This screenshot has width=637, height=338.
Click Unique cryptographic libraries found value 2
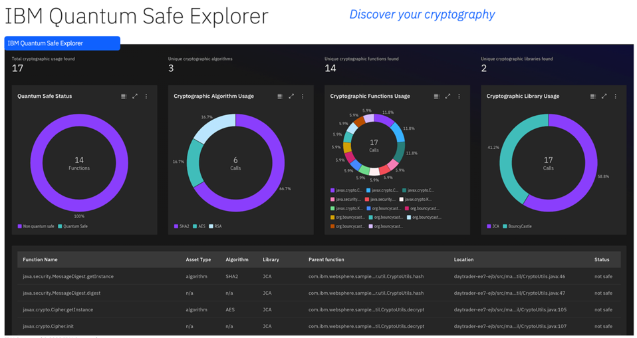(x=484, y=69)
